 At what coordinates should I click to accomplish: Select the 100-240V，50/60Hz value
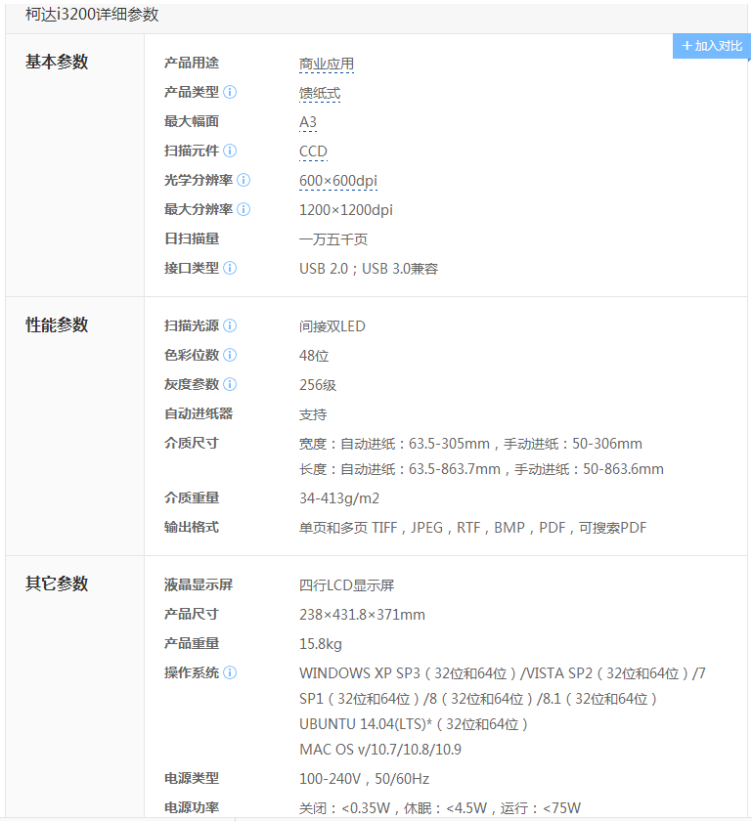364,779
